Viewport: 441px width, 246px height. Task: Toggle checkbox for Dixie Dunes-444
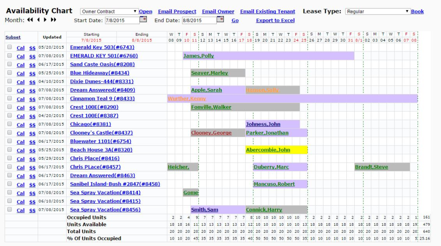pyautogui.click(x=10, y=81)
